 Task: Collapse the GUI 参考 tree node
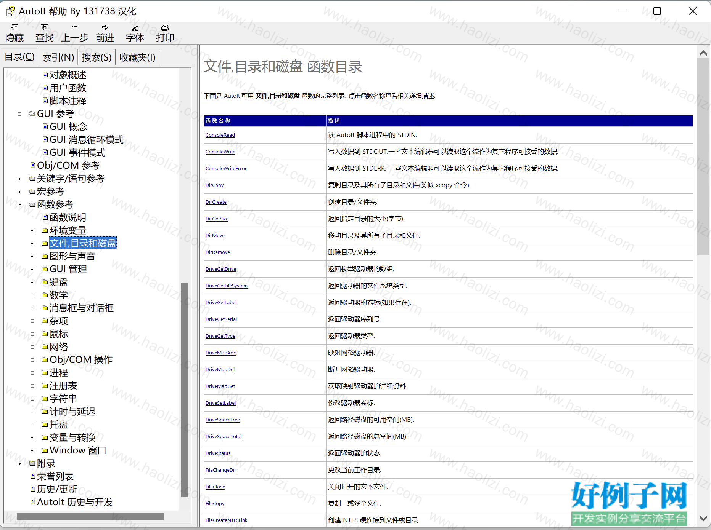coord(20,114)
